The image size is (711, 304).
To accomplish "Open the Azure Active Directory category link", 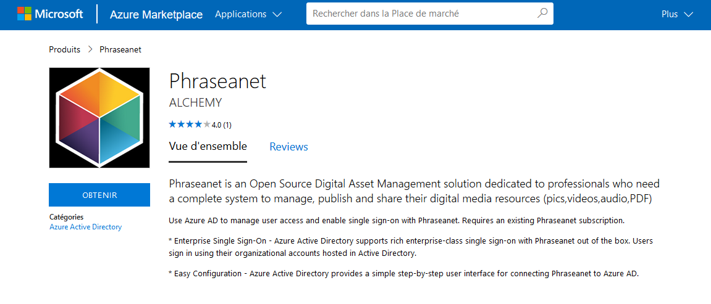I will (85, 227).
